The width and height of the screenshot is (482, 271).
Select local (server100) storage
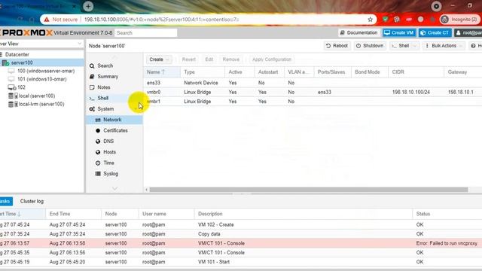click(37, 96)
